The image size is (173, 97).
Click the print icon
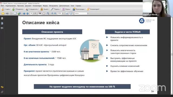click(7, 13)
